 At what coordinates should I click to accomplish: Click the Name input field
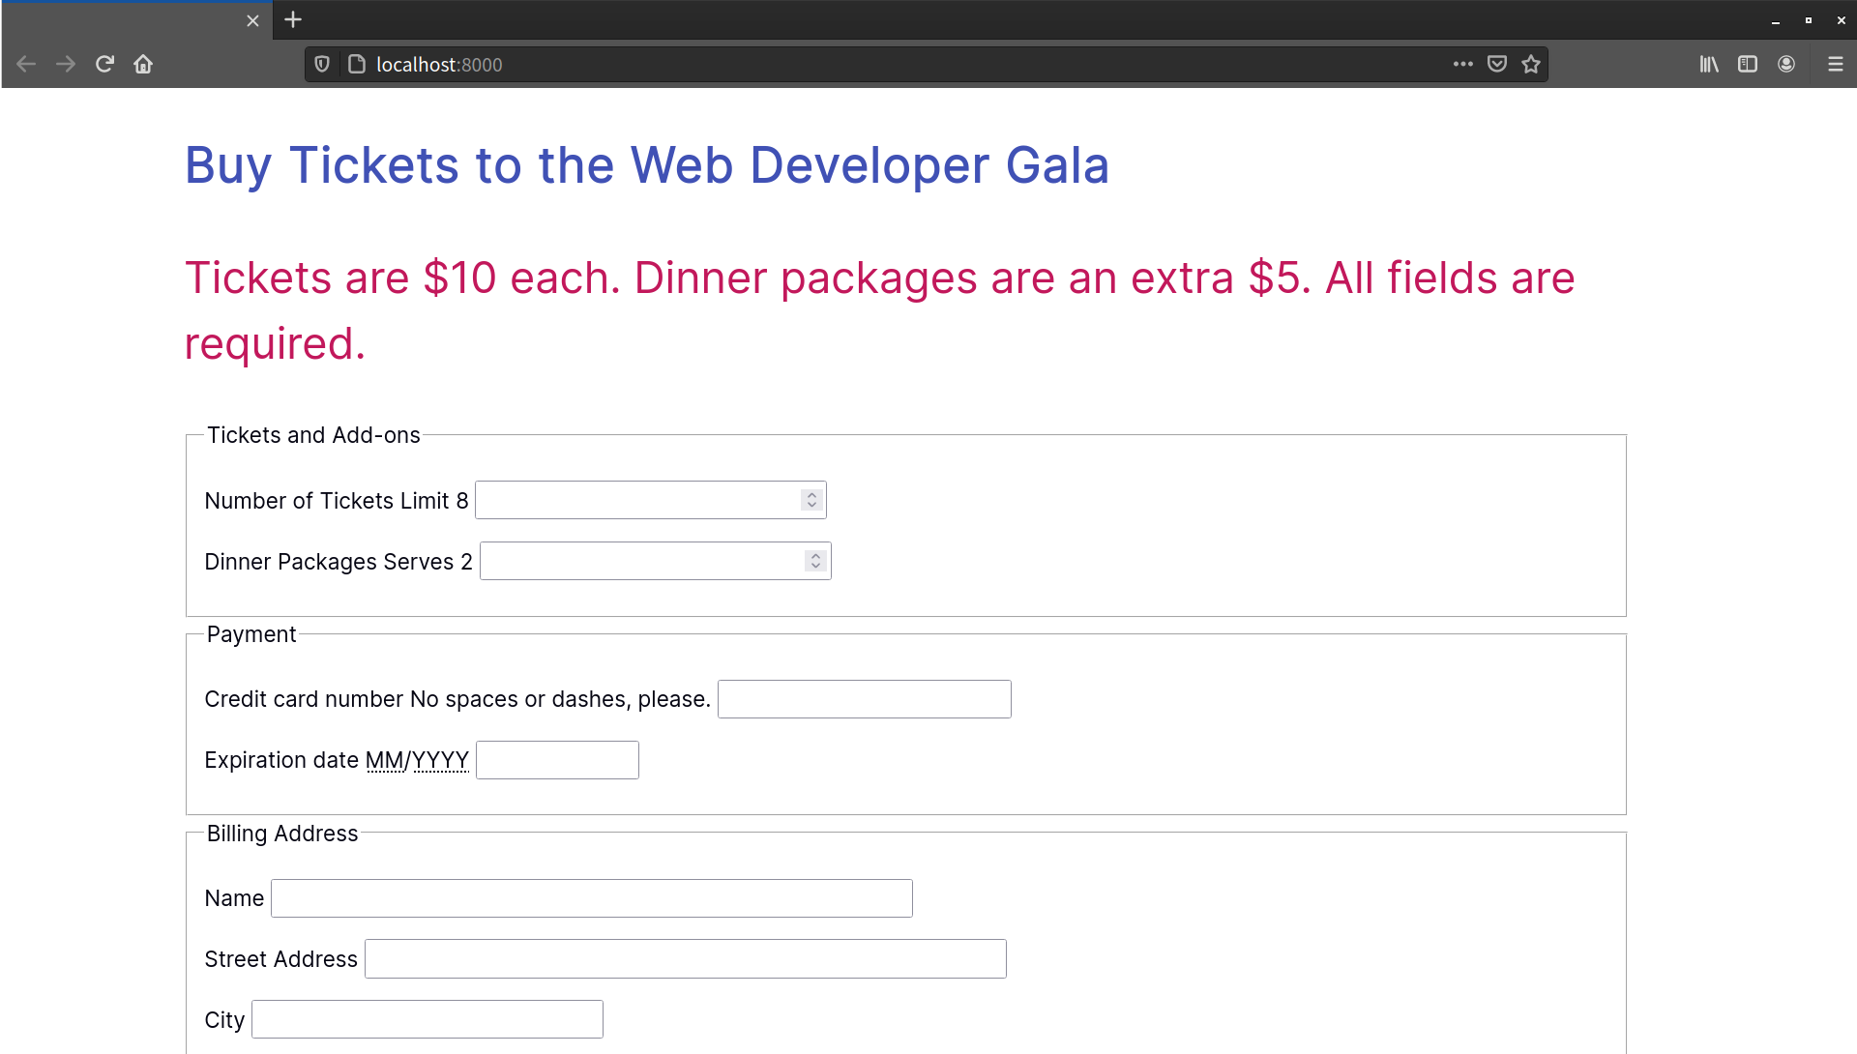pos(591,898)
